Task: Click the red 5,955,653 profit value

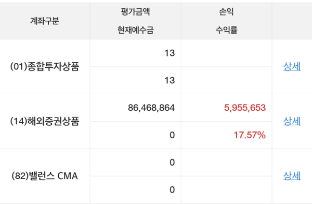Action: pyautogui.click(x=245, y=108)
